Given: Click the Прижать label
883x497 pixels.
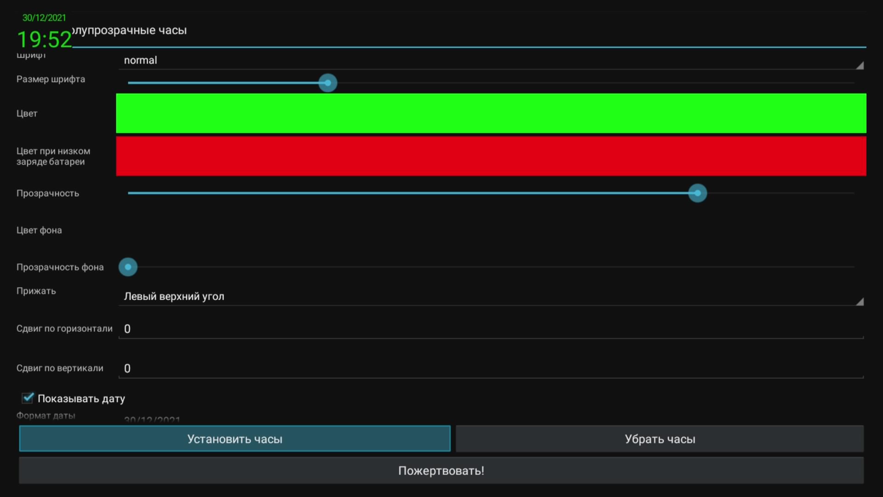Looking at the screenshot, I should [36, 291].
